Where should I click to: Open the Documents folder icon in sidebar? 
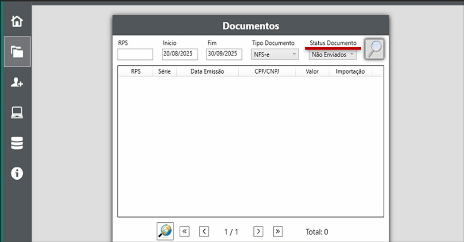17,52
